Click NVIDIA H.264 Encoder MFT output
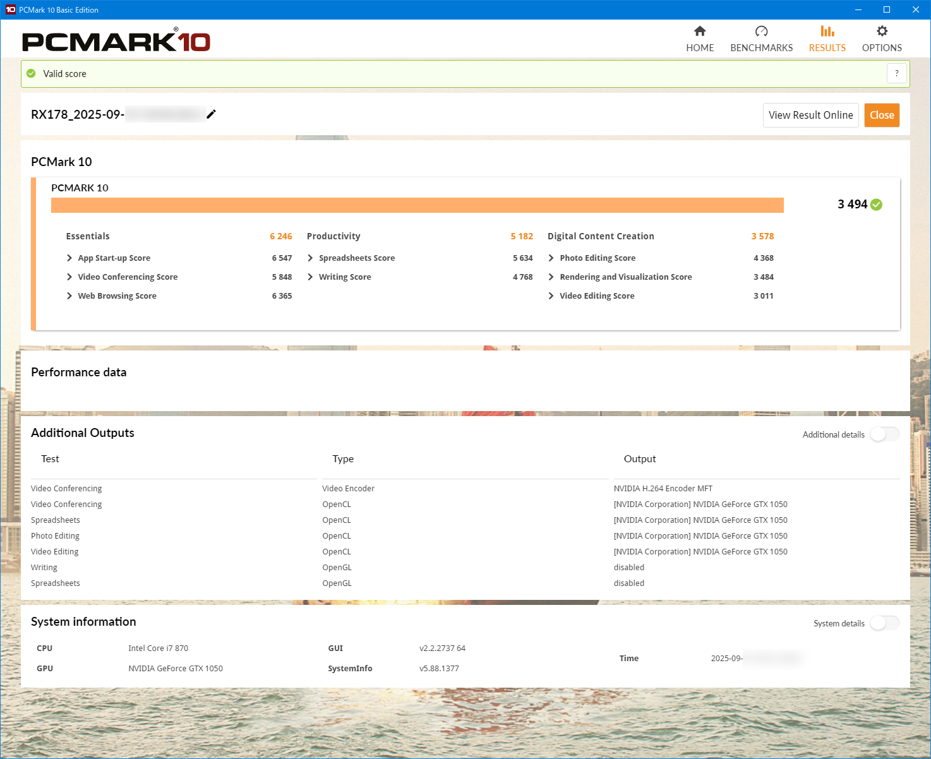The image size is (931, 759). pyautogui.click(x=663, y=489)
